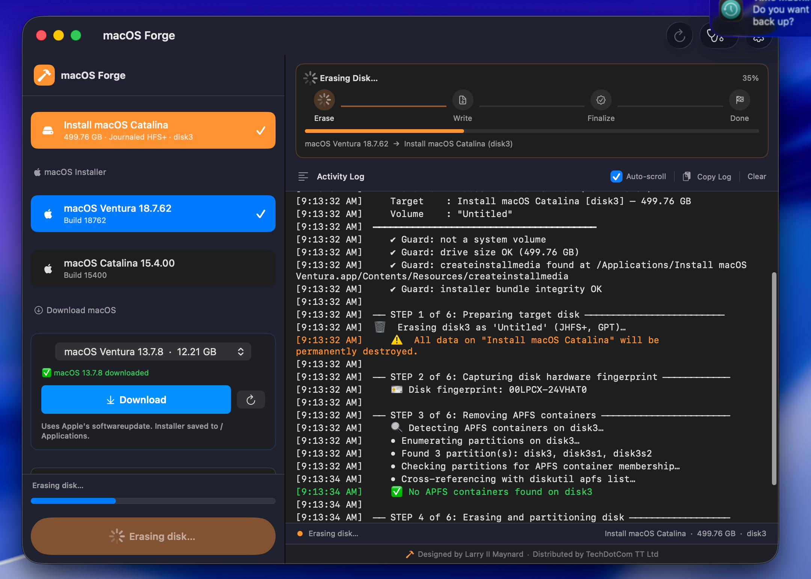Click the Guard: drive size OK log line
811x579 pixels.
[x=437, y=252]
